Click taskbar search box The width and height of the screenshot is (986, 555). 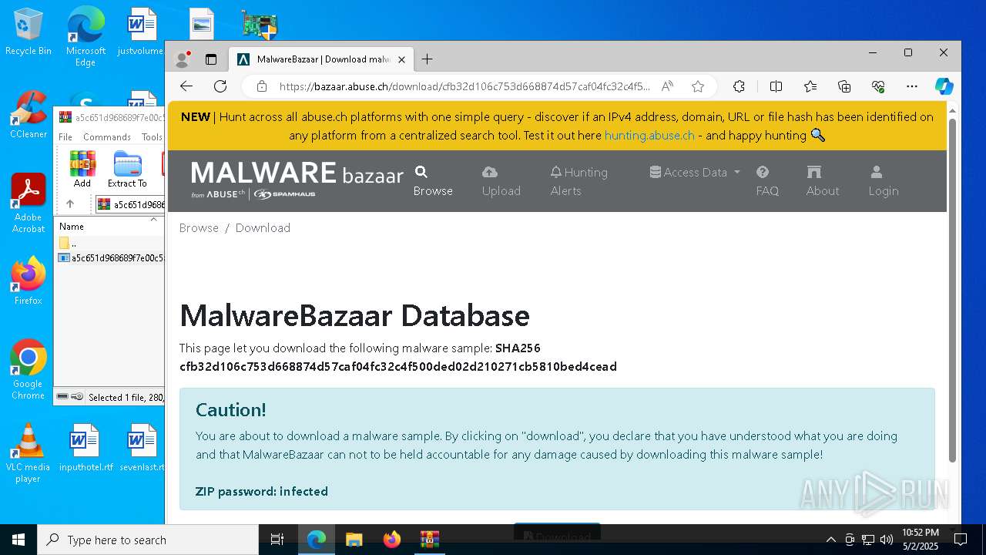point(148,540)
